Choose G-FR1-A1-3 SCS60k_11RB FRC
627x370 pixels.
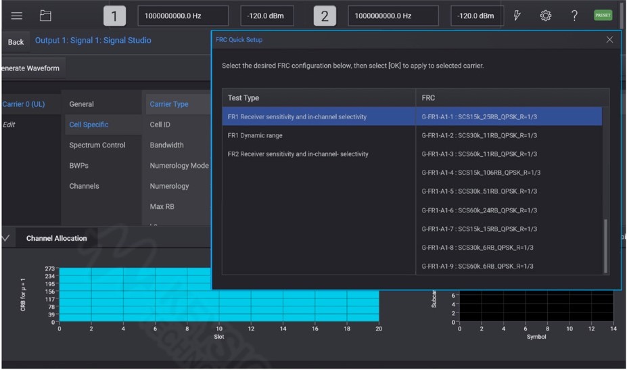click(x=509, y=154)
